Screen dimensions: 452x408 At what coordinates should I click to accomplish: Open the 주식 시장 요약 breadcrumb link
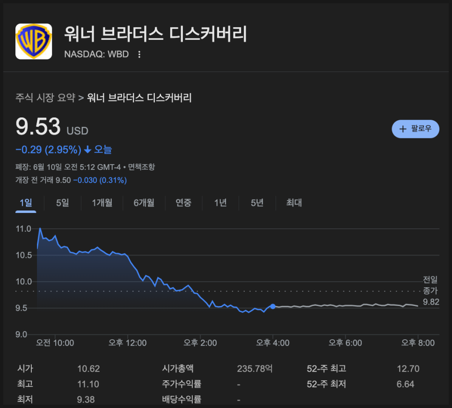pyautogui.click(x=45, y=98)
